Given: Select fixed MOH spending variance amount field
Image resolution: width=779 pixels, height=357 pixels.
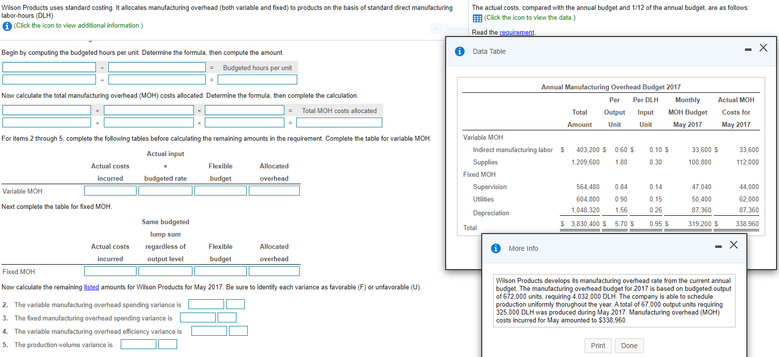Looking at the screenshot, I should coord(198,317).
